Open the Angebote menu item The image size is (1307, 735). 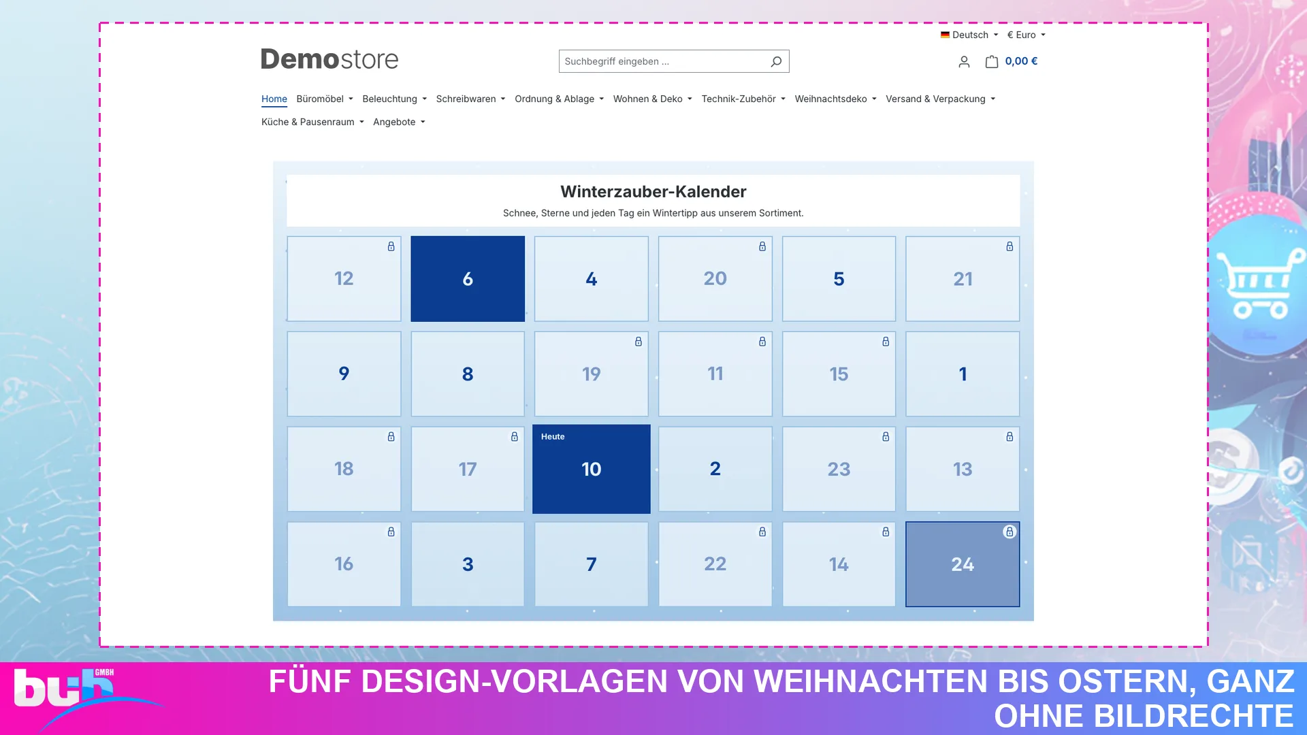(x=399, y=122)
